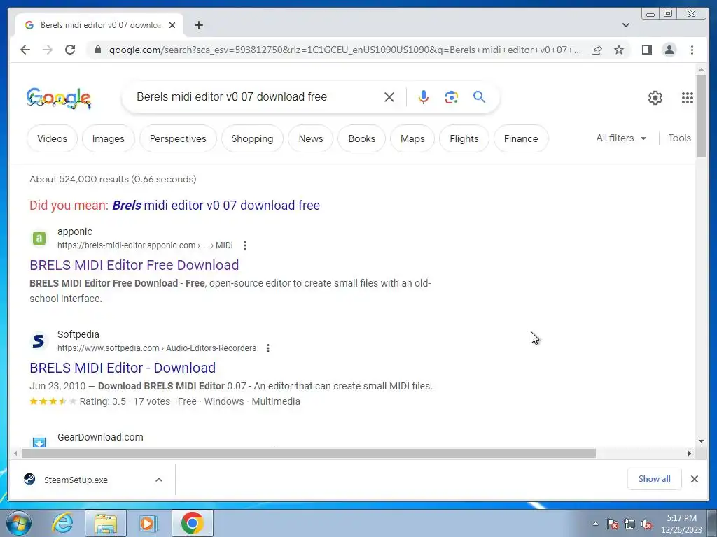Click the horizontal scrollbar right arrow
The width and height of the screenshot is (717, 537).
tap(690, 453)
